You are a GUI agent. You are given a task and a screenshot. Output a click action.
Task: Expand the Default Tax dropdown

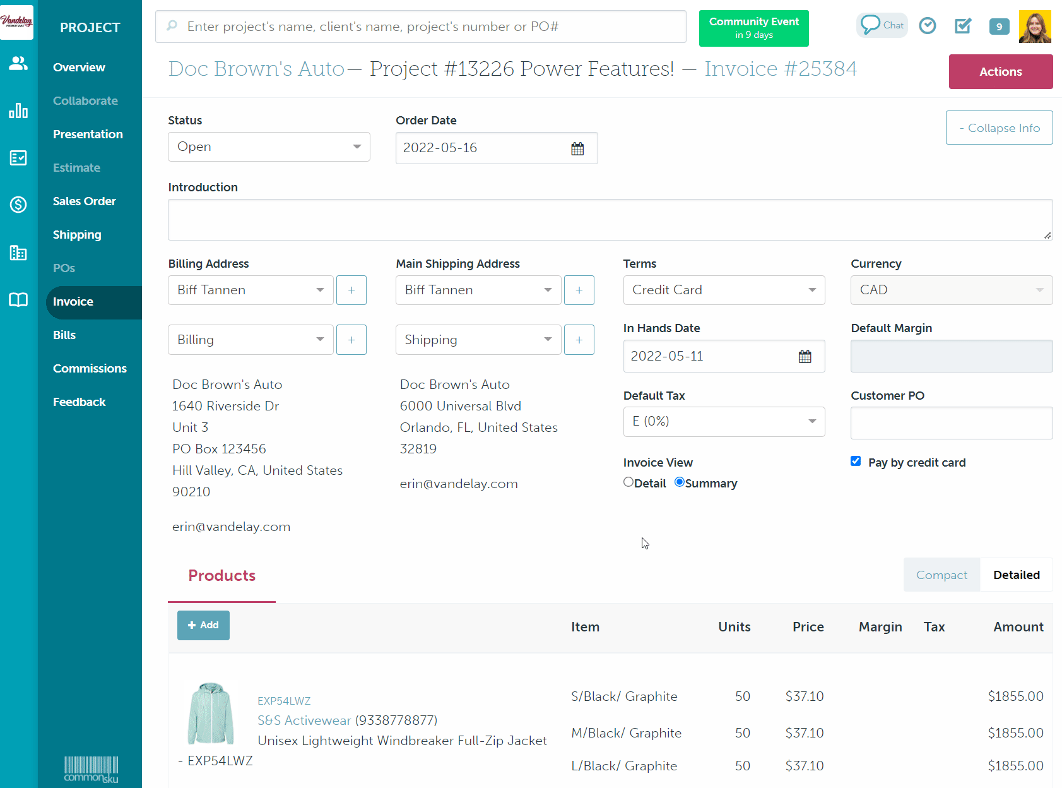coord(724,422)
